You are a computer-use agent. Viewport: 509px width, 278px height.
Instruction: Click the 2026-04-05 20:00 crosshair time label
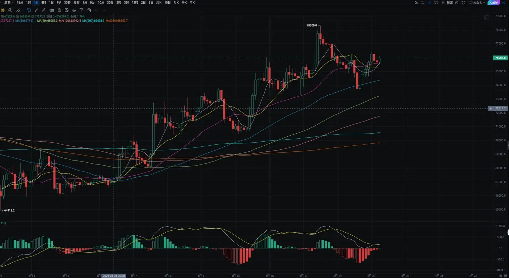click(x=113, y=276)
